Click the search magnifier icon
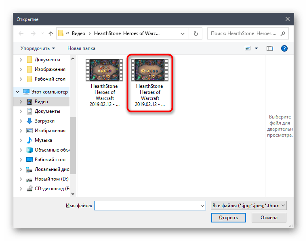307x241 pixels. pos(283,33)
